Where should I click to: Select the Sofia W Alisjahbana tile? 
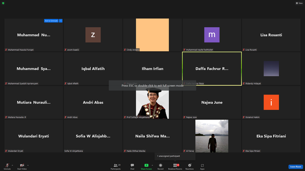pos(93,136)
